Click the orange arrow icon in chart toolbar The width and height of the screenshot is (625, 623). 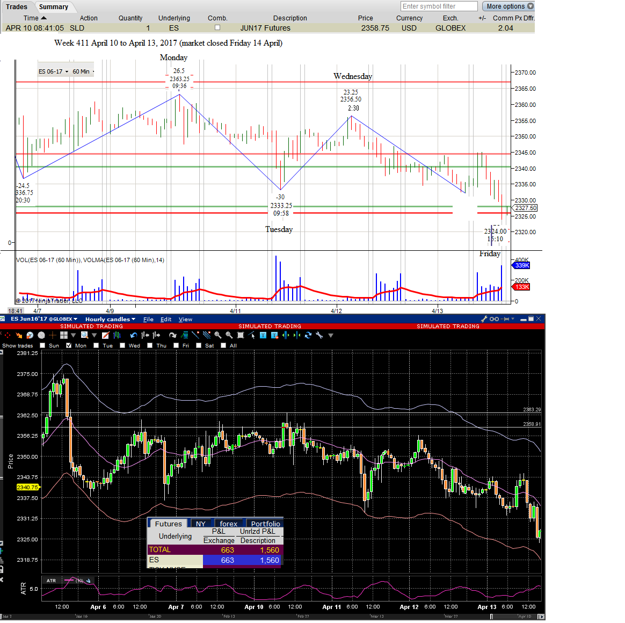click(19, 335)
